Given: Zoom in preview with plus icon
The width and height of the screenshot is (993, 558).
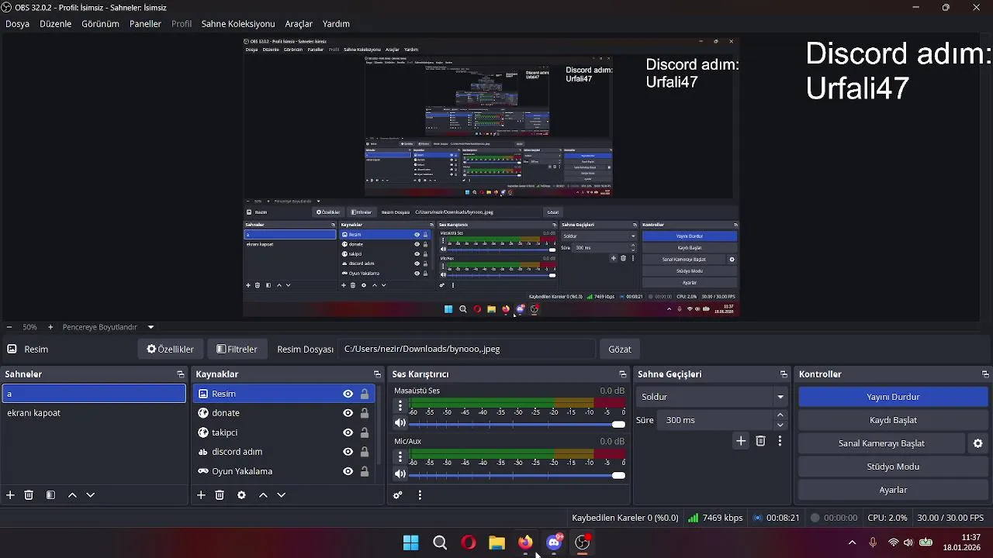Looking at the screenshot, I should [x=50, y=327].
